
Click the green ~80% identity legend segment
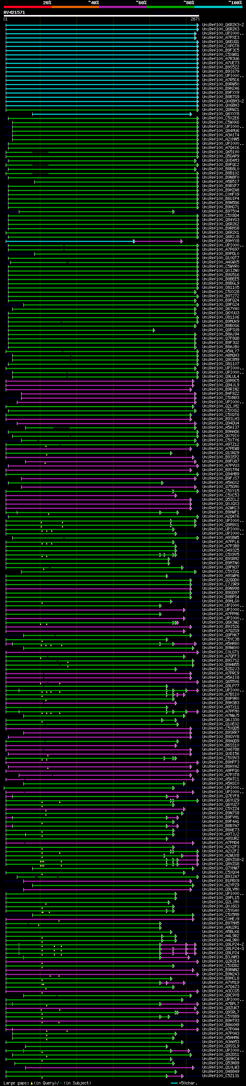point(171,7)
